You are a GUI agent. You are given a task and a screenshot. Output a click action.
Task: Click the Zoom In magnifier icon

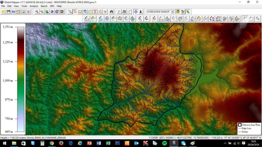click(37, 11)
